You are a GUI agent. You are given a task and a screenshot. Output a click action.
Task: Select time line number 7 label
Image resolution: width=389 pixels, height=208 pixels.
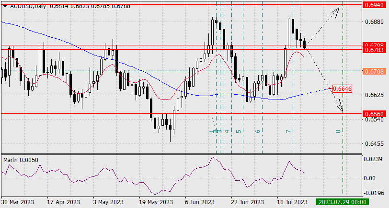(x=288, y=131)
